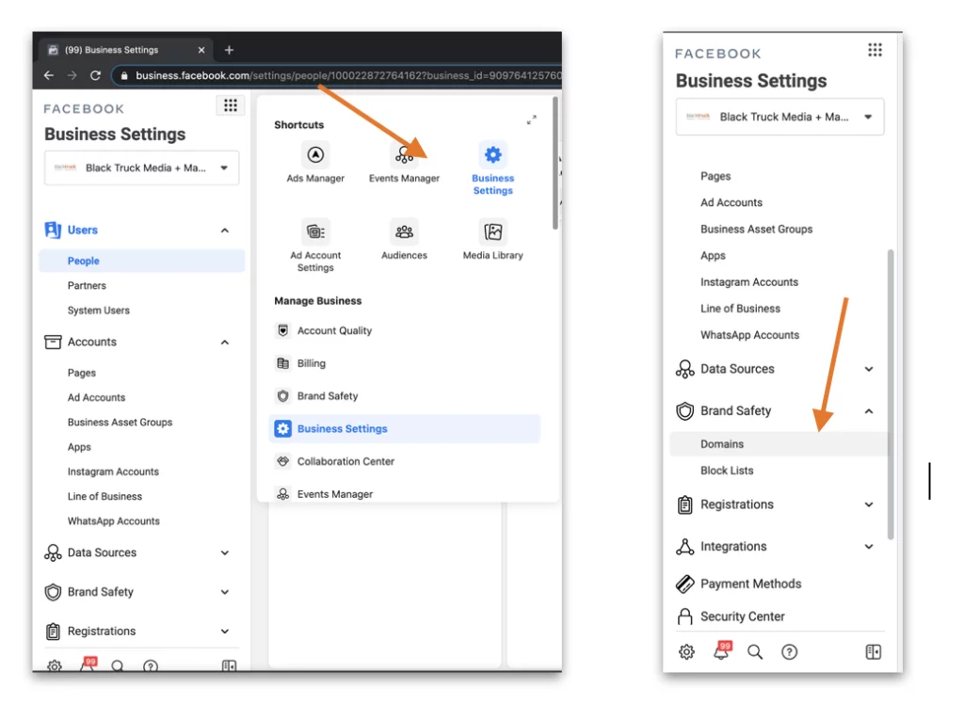964x704 pixels.
Task: Collapse Brand Safety in right panel
Action: tap(869, 411)
